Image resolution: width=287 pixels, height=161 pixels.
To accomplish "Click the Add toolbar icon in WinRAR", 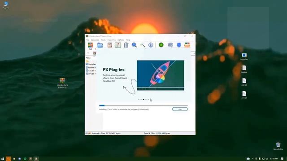I will 91,46.
